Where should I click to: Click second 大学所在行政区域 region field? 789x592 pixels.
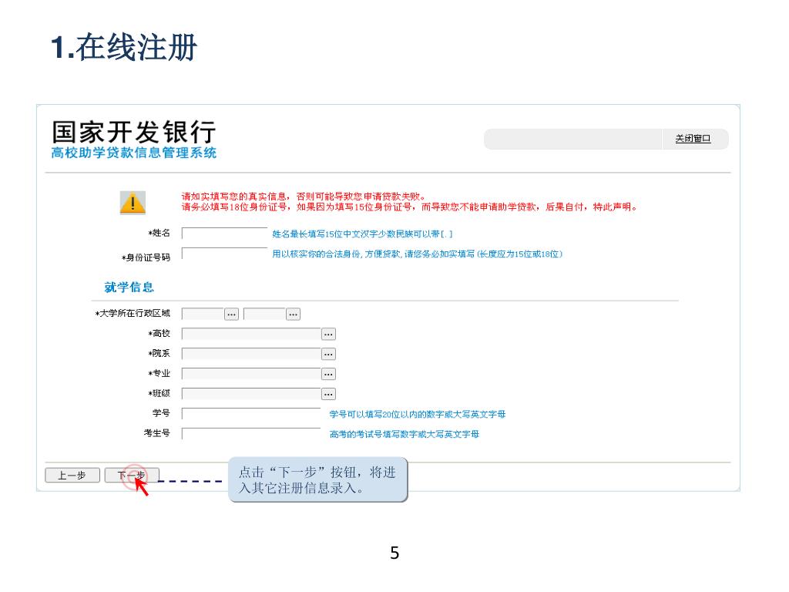tap(265, 314)
